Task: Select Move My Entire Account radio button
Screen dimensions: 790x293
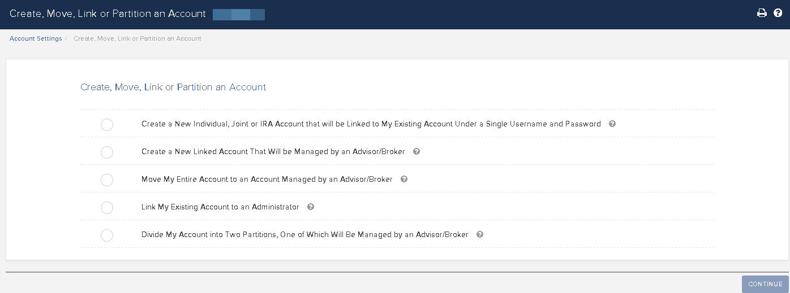Action: (x=107, y=180)
